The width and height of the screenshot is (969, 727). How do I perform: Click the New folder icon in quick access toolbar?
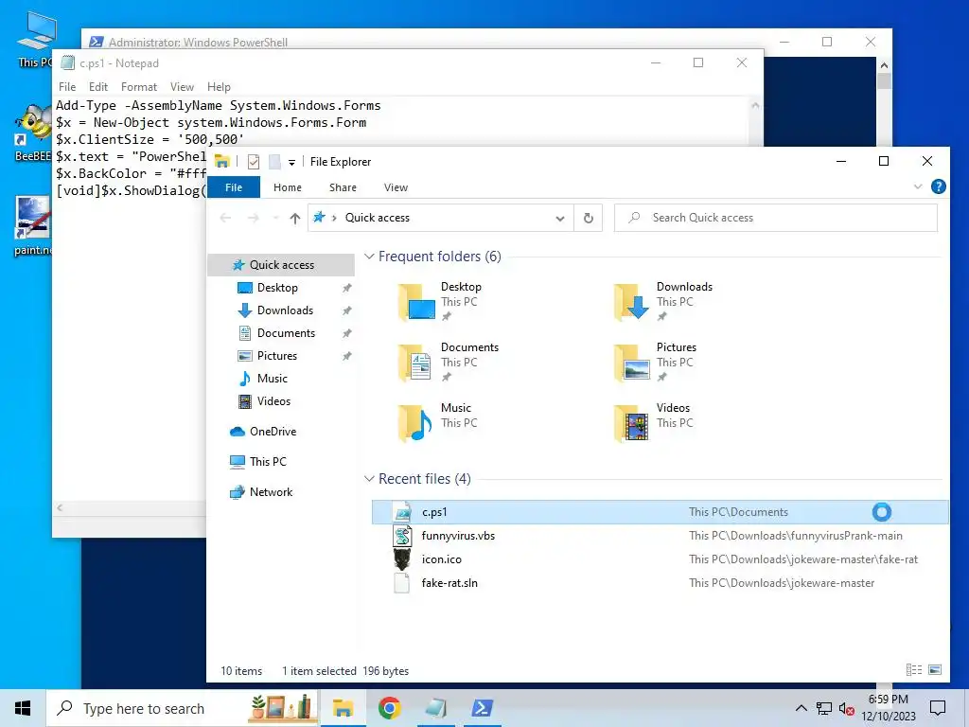coord(274,162)
